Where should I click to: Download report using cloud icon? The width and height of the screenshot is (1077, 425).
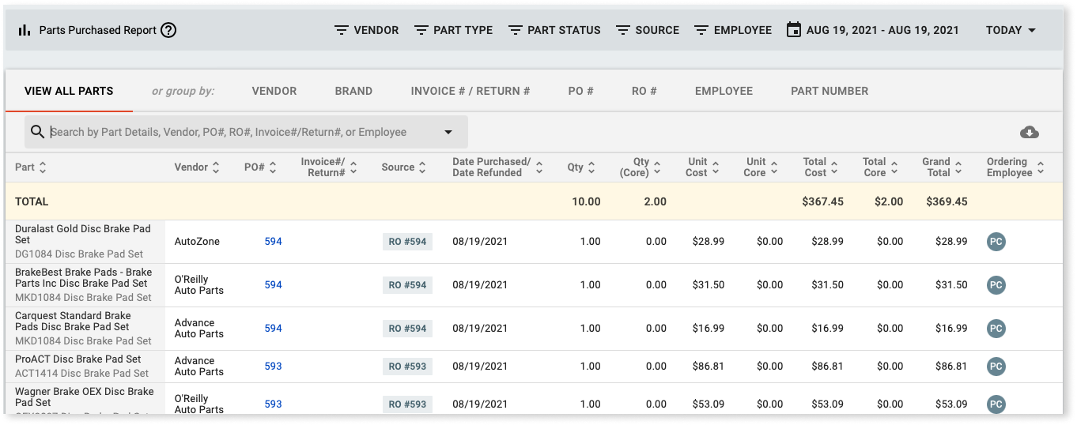coord(1030,132)
